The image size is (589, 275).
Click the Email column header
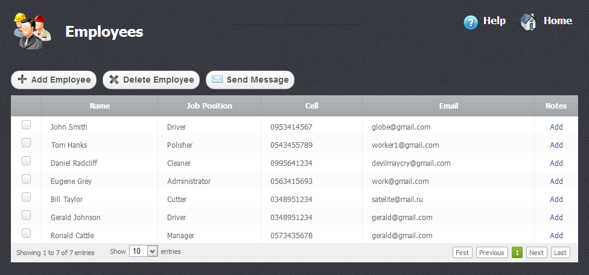(448, 106)
